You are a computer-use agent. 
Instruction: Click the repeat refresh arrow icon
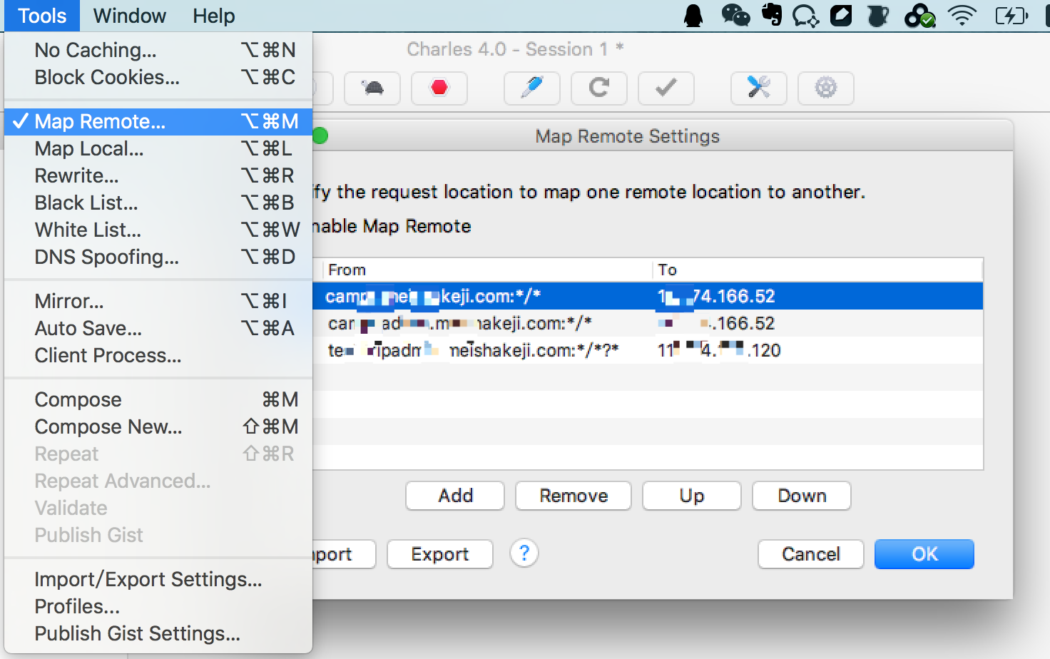click(x=599, y=88)
